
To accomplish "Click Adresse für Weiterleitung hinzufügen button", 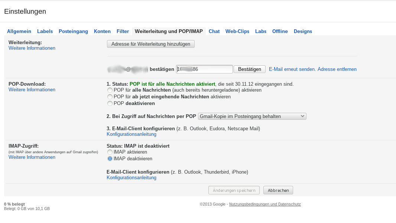I will tap(150, 44).
